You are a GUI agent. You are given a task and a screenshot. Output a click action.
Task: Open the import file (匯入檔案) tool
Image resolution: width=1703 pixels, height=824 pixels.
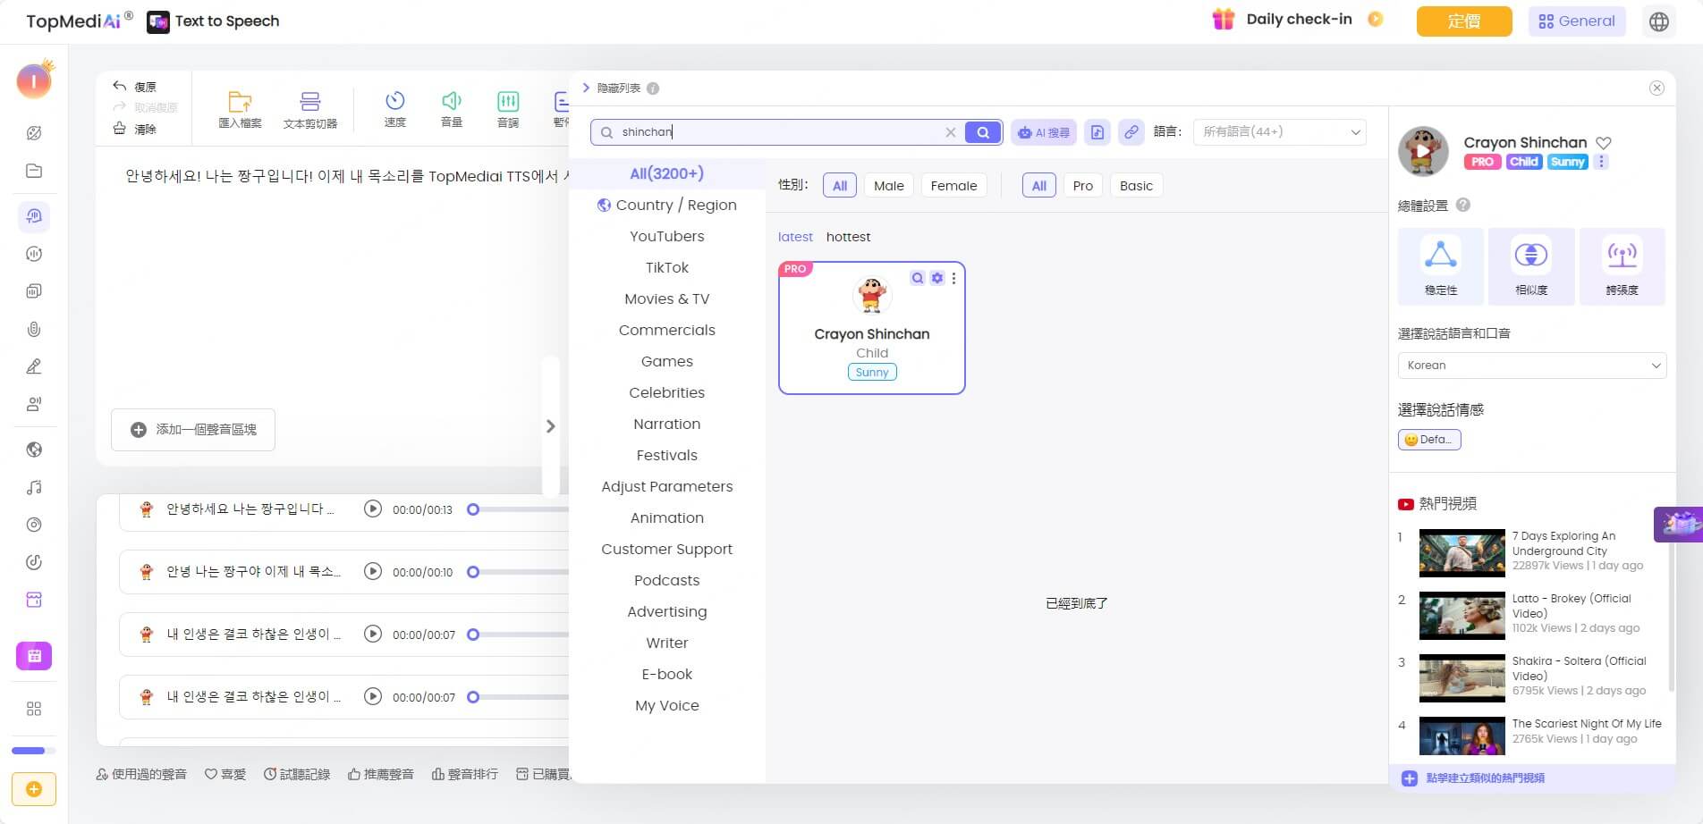point(240,109)
